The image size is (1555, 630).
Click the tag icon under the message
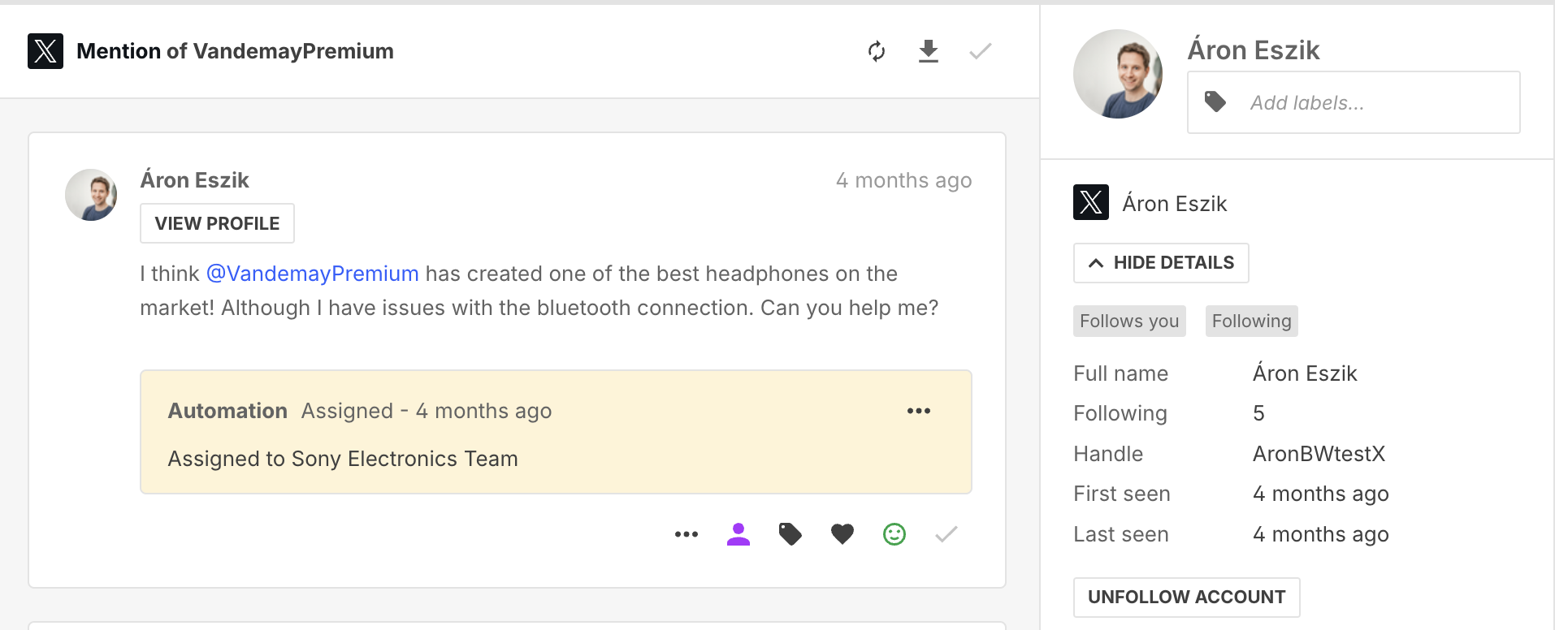point(790,534)
